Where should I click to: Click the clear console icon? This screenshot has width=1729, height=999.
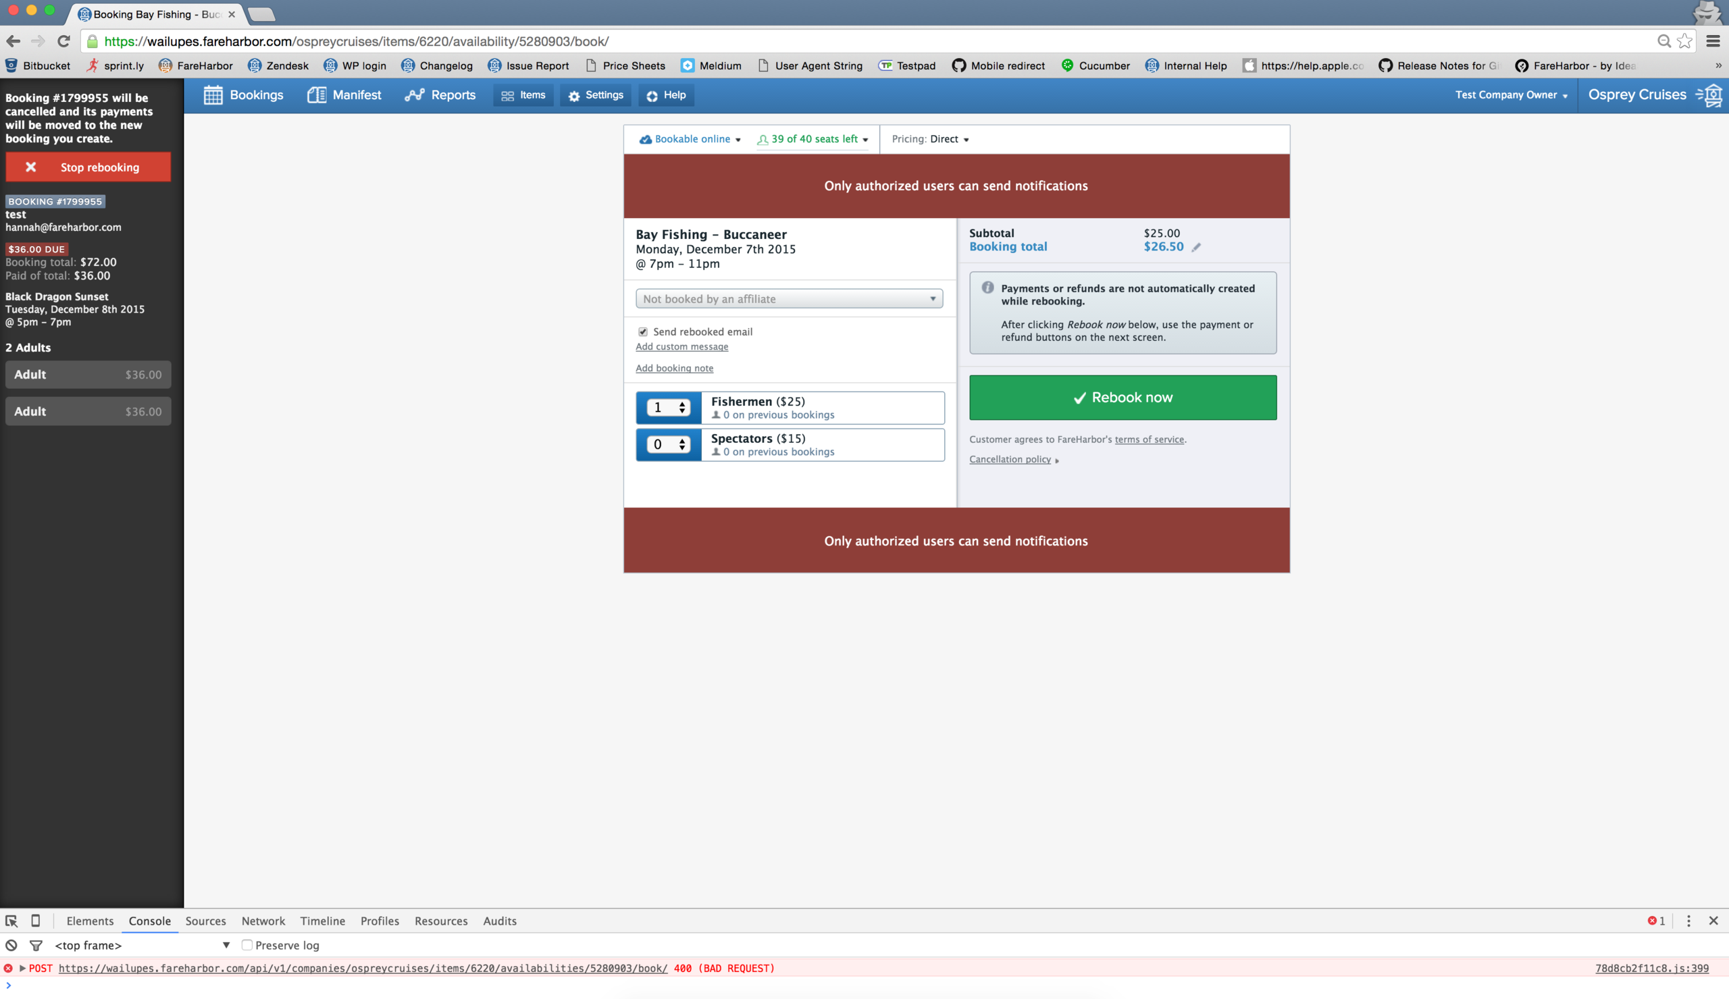[11, 945]
